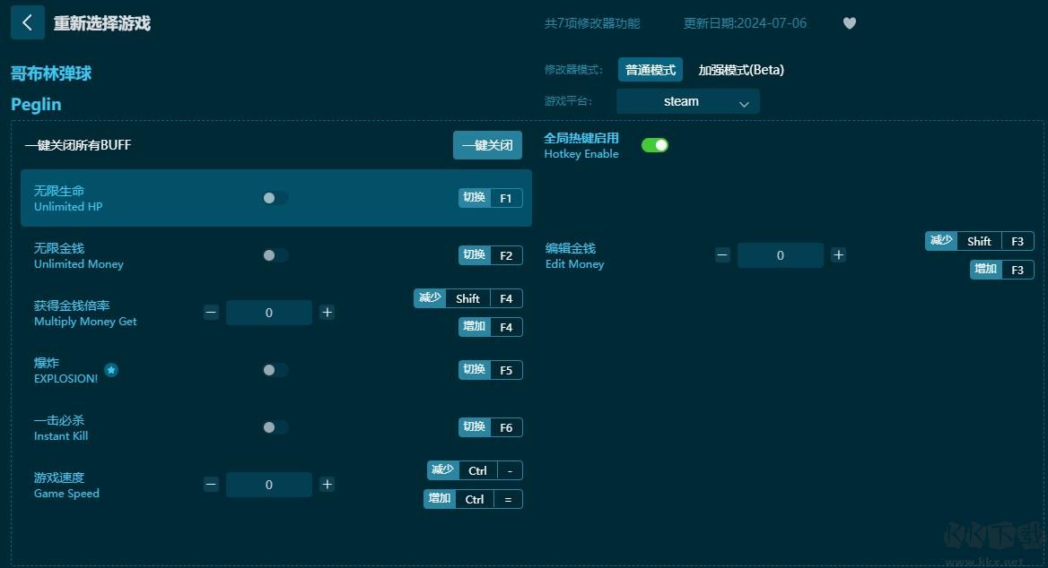Click 减少 Shift F3 hotkey for Edit Money

coord(979,242)
